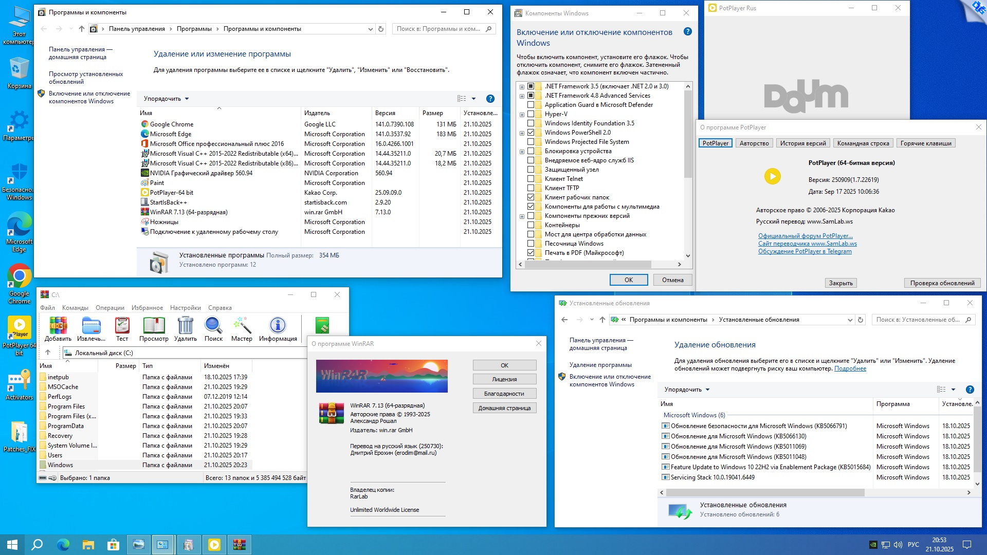
Task: Switch to the Авторство tab in PotPlayer about
Action: click(754, 143)
